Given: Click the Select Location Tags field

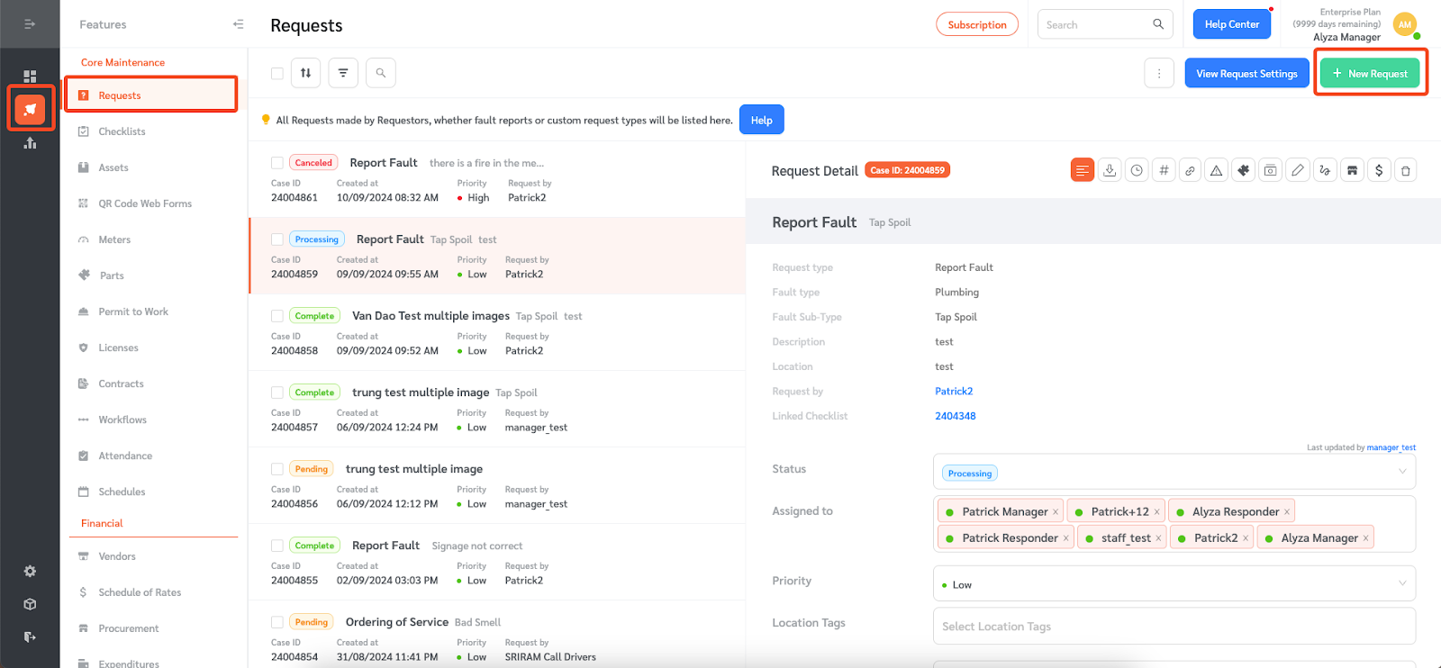Looking at the screenshot, I should [x=1174, y=627].
